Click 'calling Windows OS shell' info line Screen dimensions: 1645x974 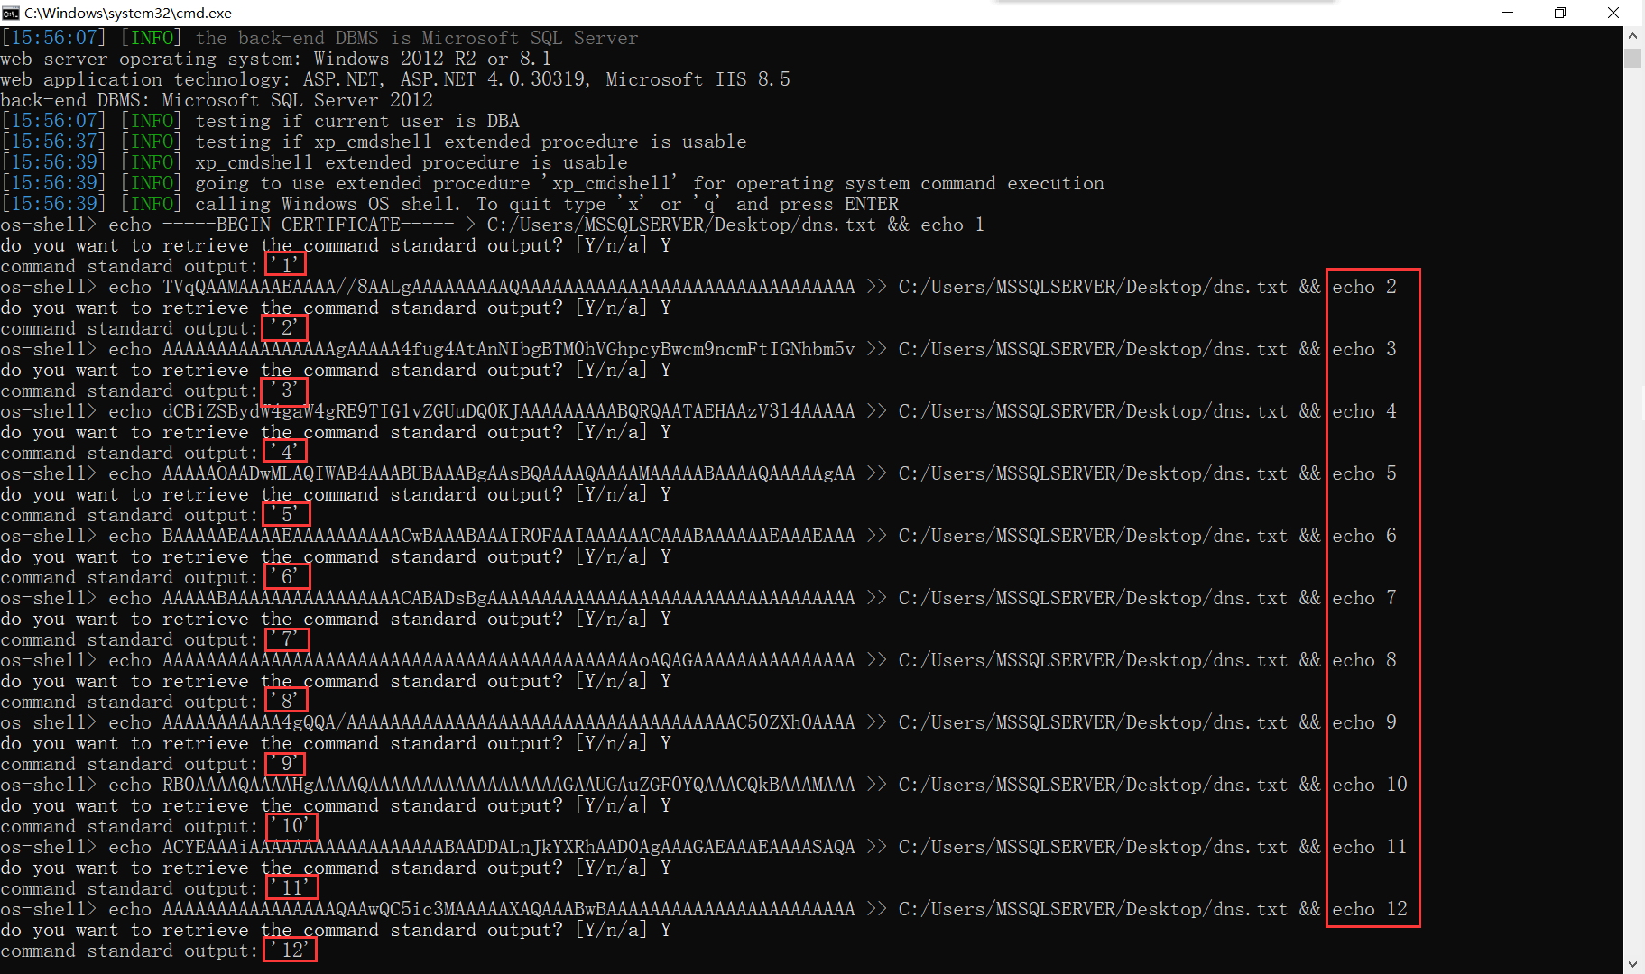pos(449,204)
